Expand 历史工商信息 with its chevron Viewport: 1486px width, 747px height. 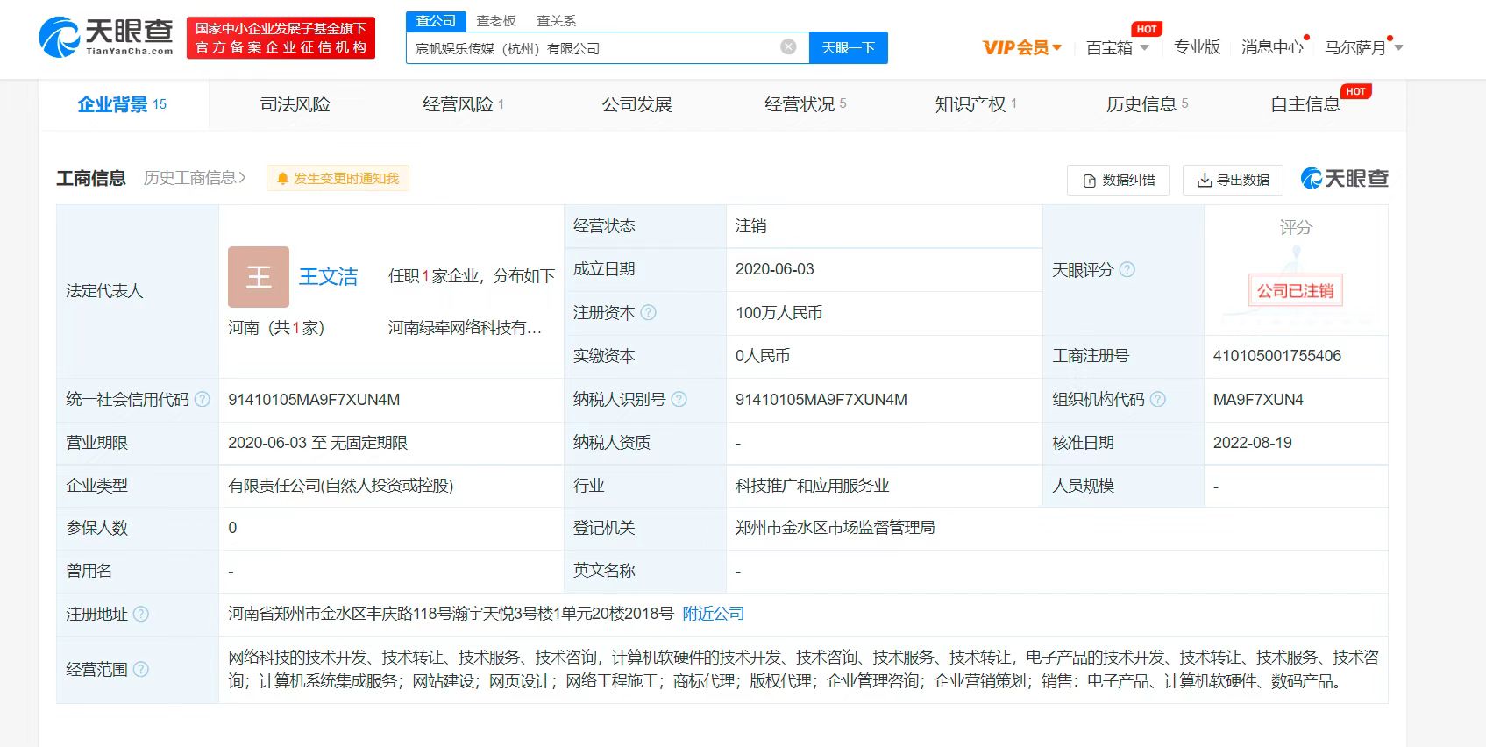(x=195, y=178)
